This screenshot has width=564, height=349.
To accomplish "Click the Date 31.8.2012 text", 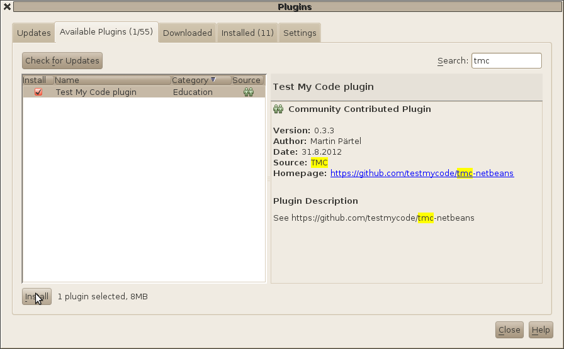I will click(x=307, y=152).
